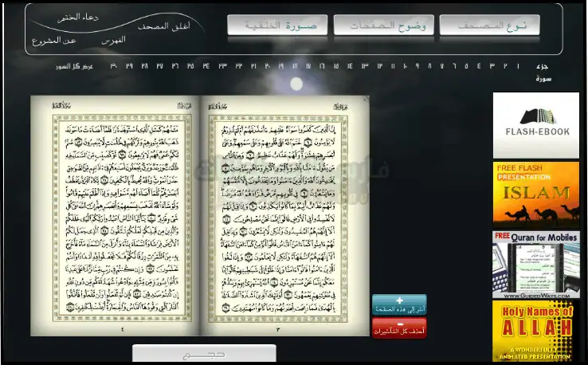Click the size button below the book

204,354
